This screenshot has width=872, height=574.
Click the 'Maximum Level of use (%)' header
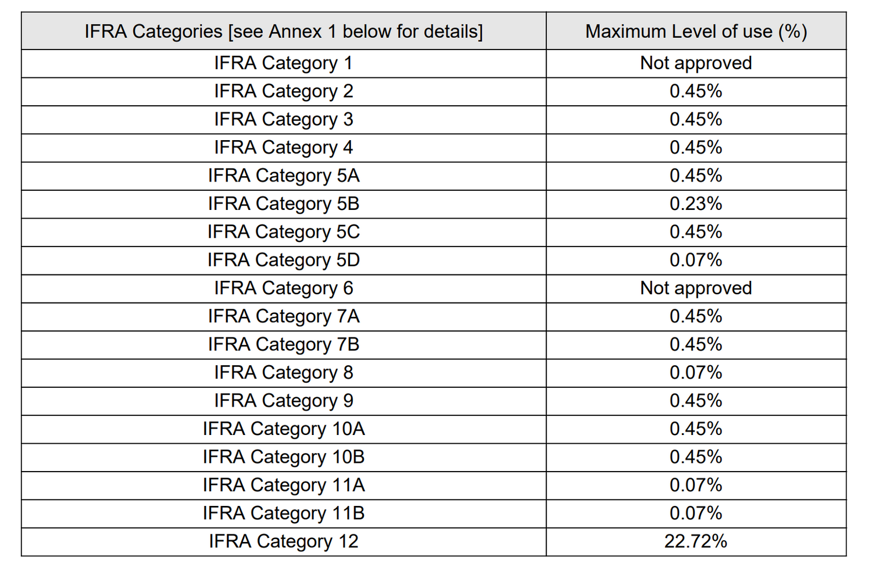(696, 31)
